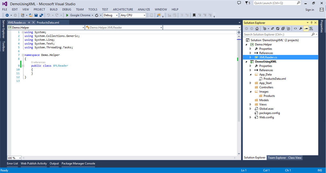
Task: Click the Collapse All icon in Solution Explorer
Action: point(283,29)
